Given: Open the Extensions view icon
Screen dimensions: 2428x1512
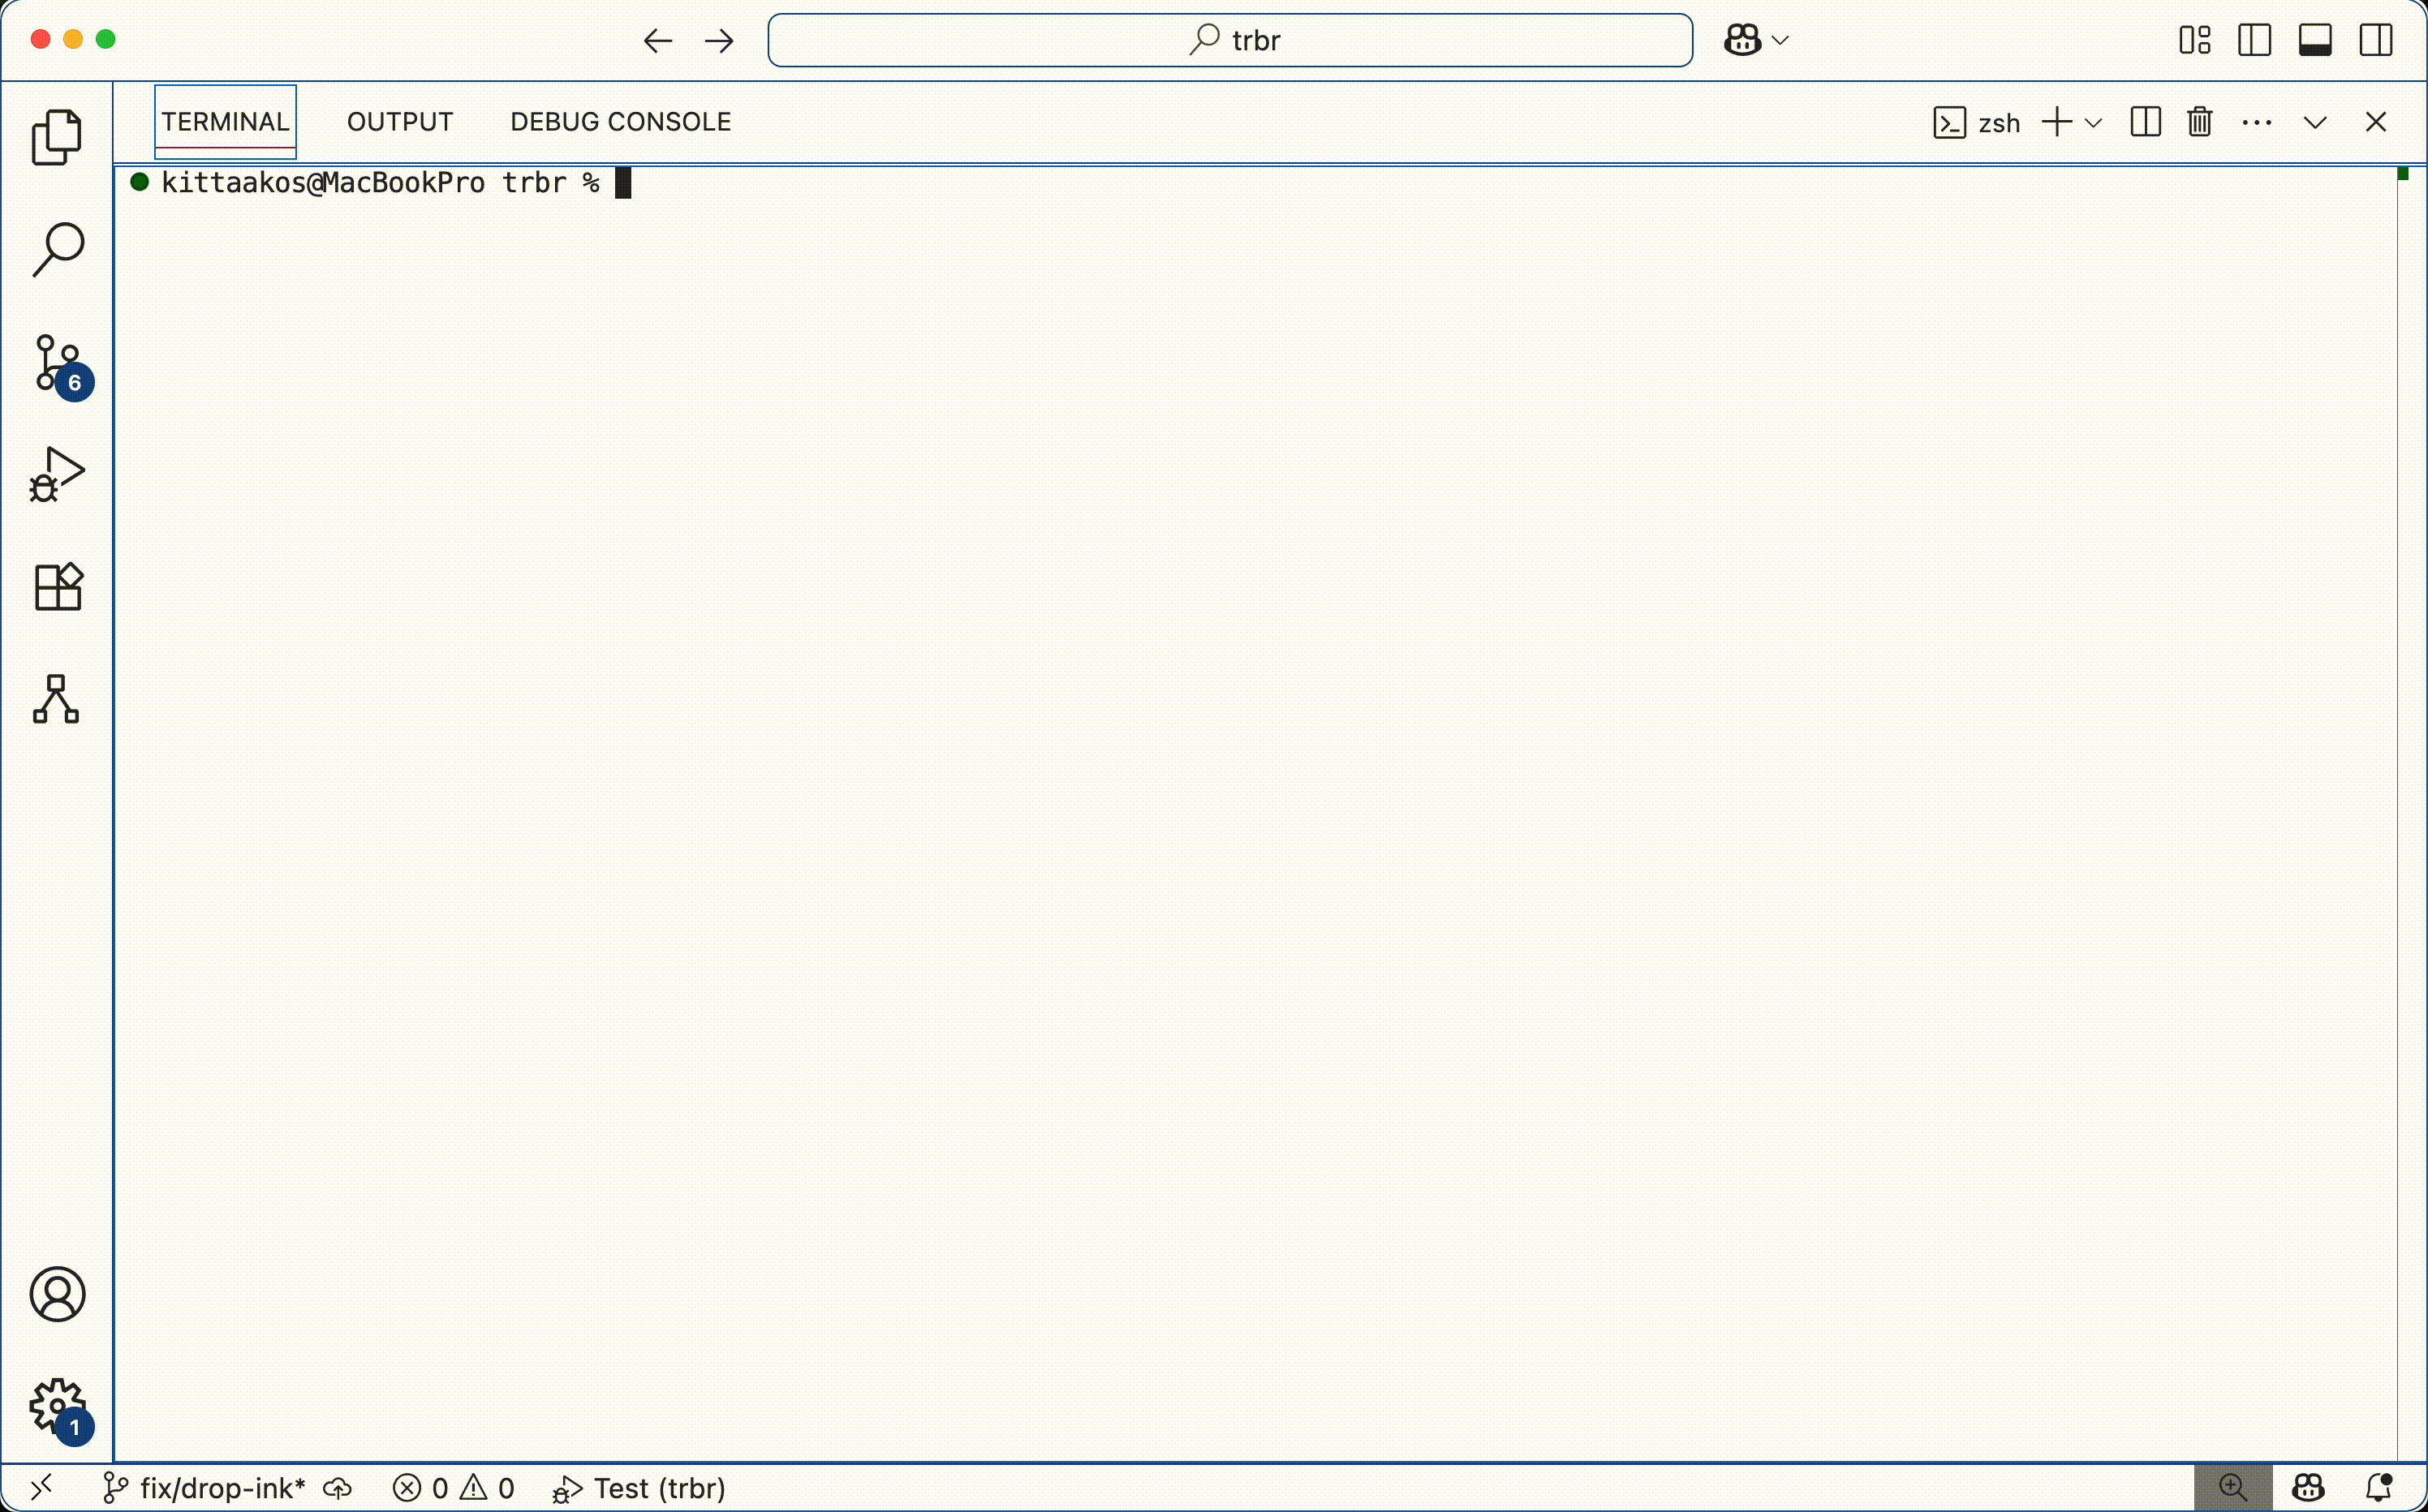Looking at the screenshot, I should (x=57, y=587).
